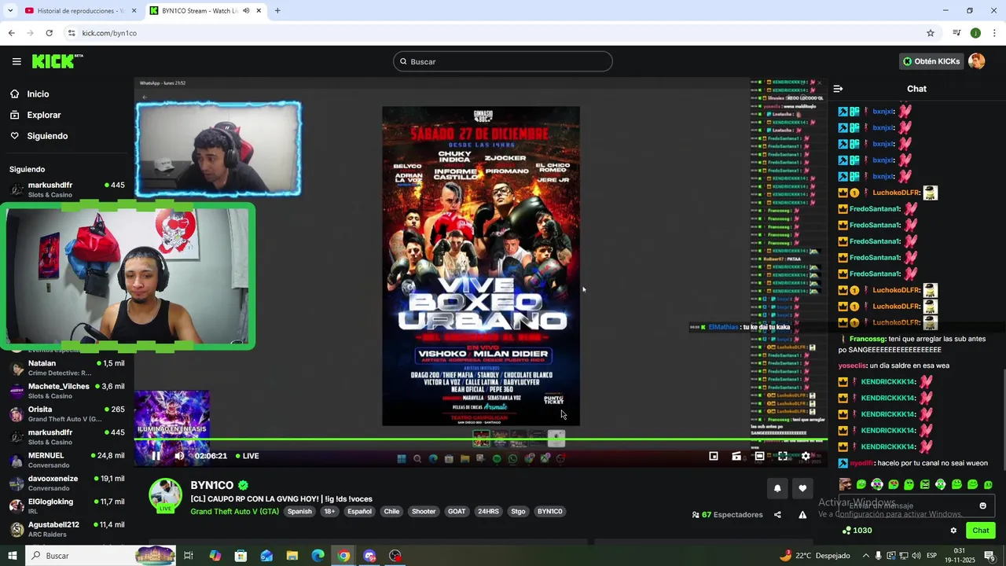Select the Shooter tag

[424, 512]
